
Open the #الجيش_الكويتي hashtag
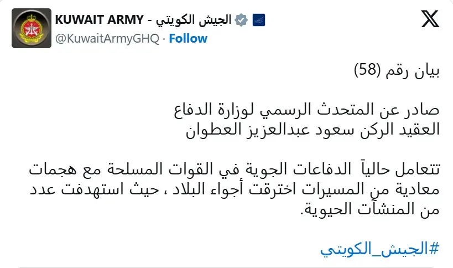(x=379, y=249)
